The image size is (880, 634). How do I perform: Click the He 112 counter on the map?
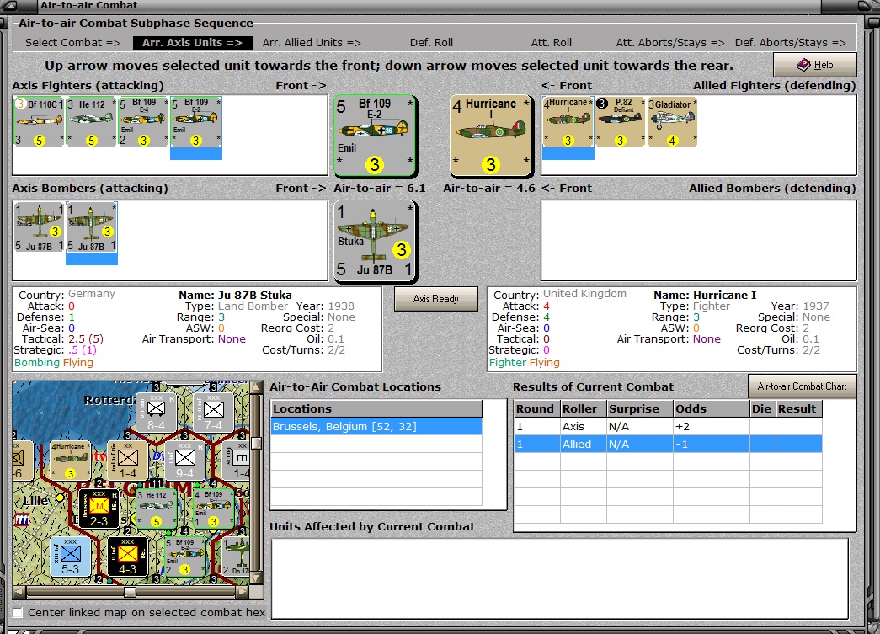[156, 509]
